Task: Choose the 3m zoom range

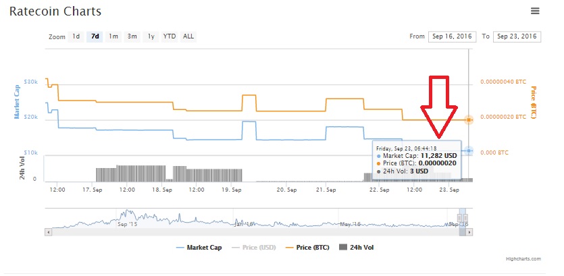Action: click(x=132, y=36)
